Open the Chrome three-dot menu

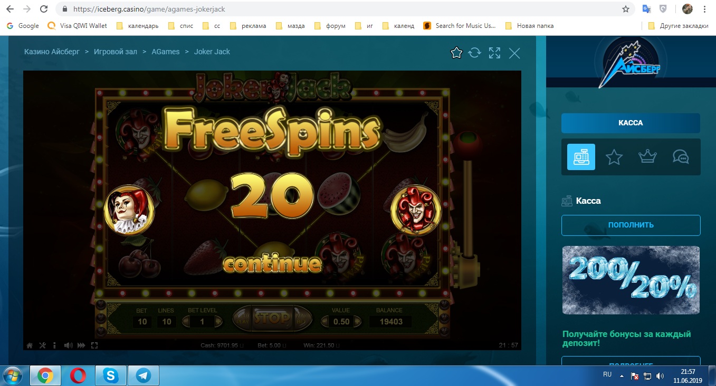705,9
